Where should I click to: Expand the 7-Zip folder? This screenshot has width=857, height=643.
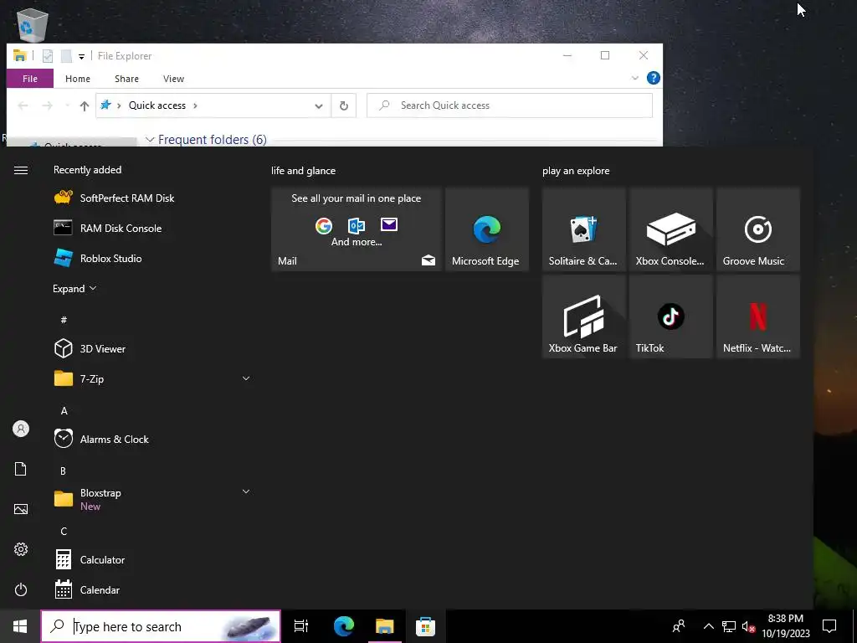(246, 378)
